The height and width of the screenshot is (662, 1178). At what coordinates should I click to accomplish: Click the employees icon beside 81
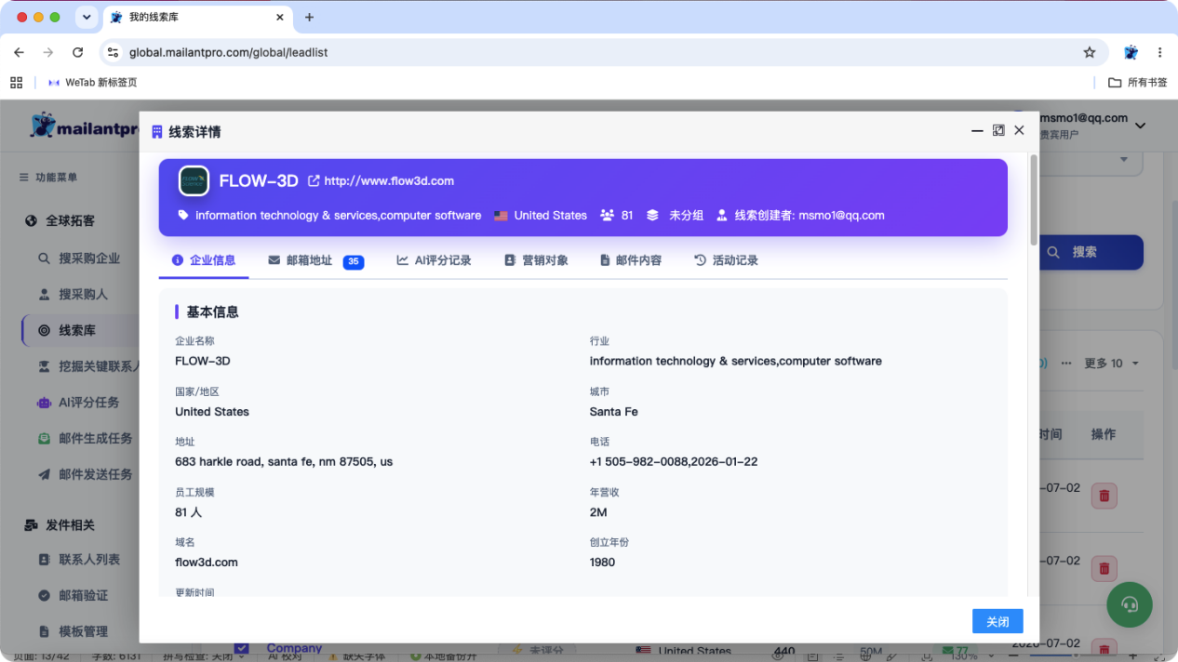[608, 215]
